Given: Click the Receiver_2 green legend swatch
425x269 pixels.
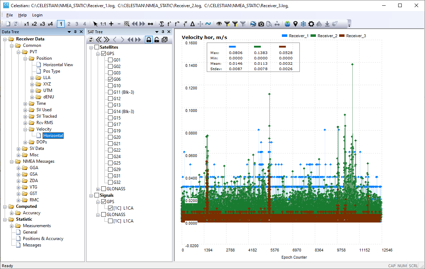Looking at the screenshot, I should pos(313,36).
